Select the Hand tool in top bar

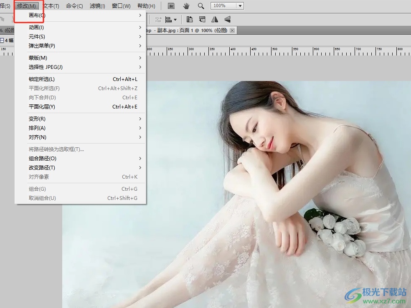tap(186, 6)
